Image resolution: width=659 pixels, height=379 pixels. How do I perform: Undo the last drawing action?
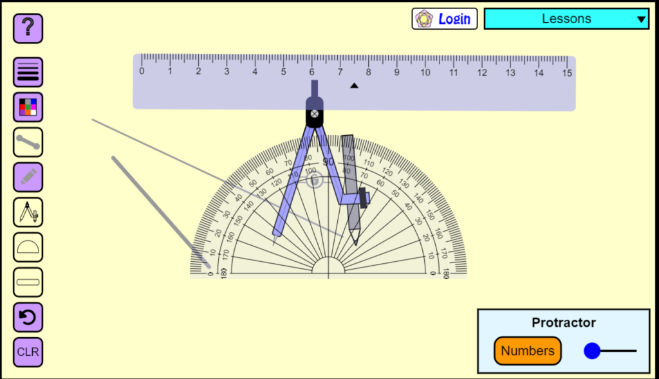click(28, 317)
